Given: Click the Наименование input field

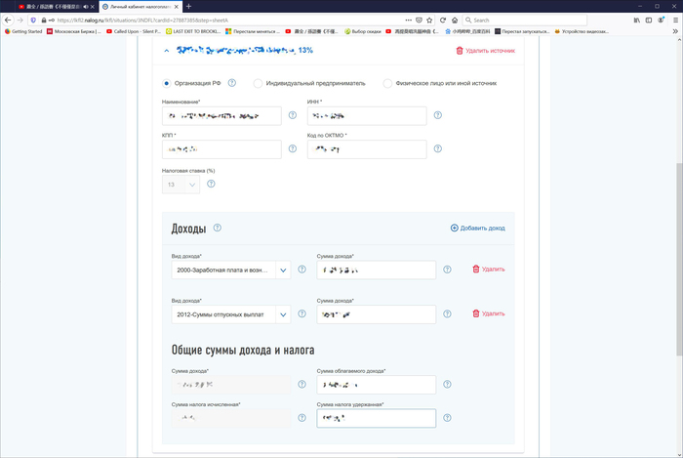Looking at the screenshot, I should [221, 116].
